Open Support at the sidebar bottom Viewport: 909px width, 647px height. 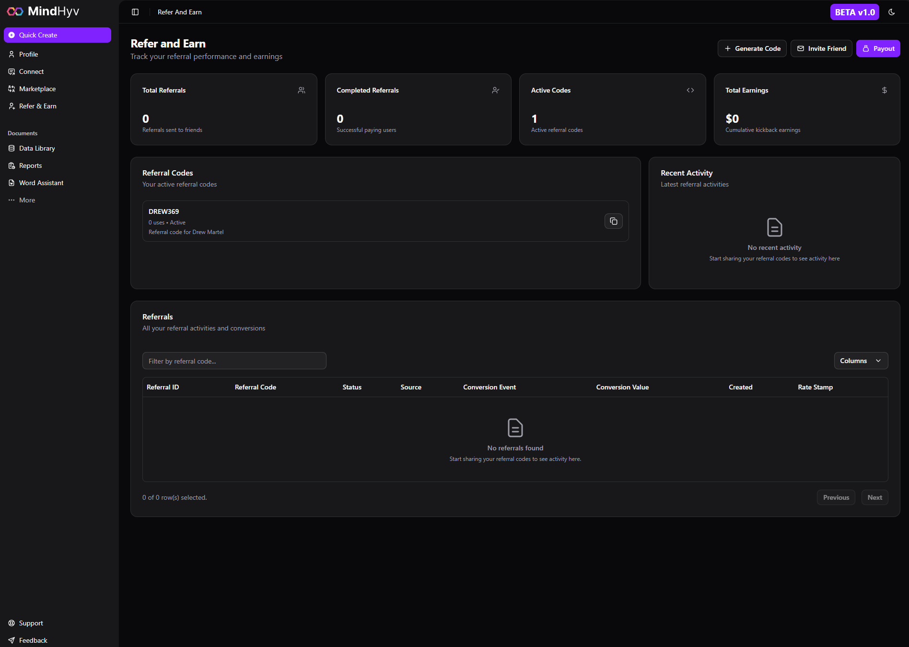coord(58,623)
